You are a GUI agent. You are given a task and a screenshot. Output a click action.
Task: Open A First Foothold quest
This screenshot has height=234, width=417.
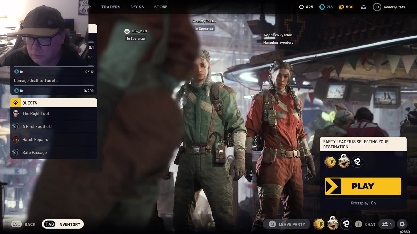tap(54, 126)
